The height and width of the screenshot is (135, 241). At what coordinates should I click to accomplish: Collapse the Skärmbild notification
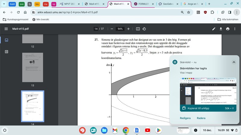(234, 62)
